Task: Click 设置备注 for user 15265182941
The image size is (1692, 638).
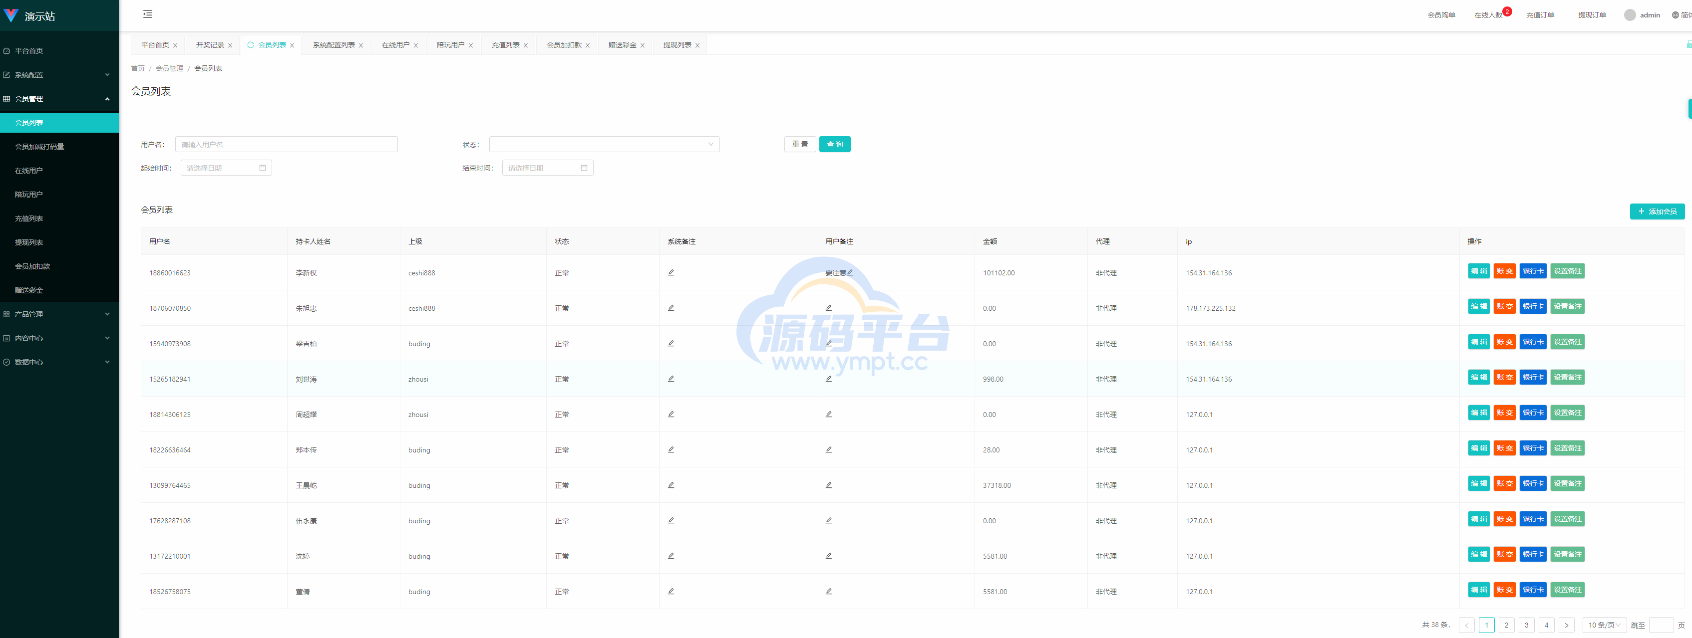Action: coord(1567,378)
